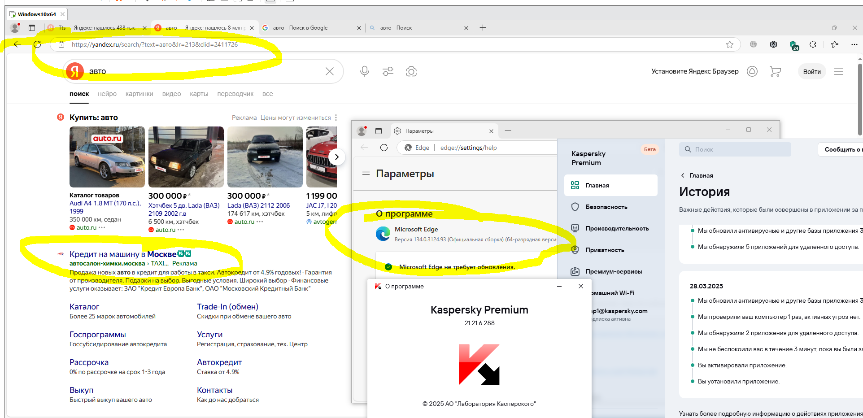Show more ad options next to Реклама
This screenshot has height=418, width=863.
click(336, 118)
